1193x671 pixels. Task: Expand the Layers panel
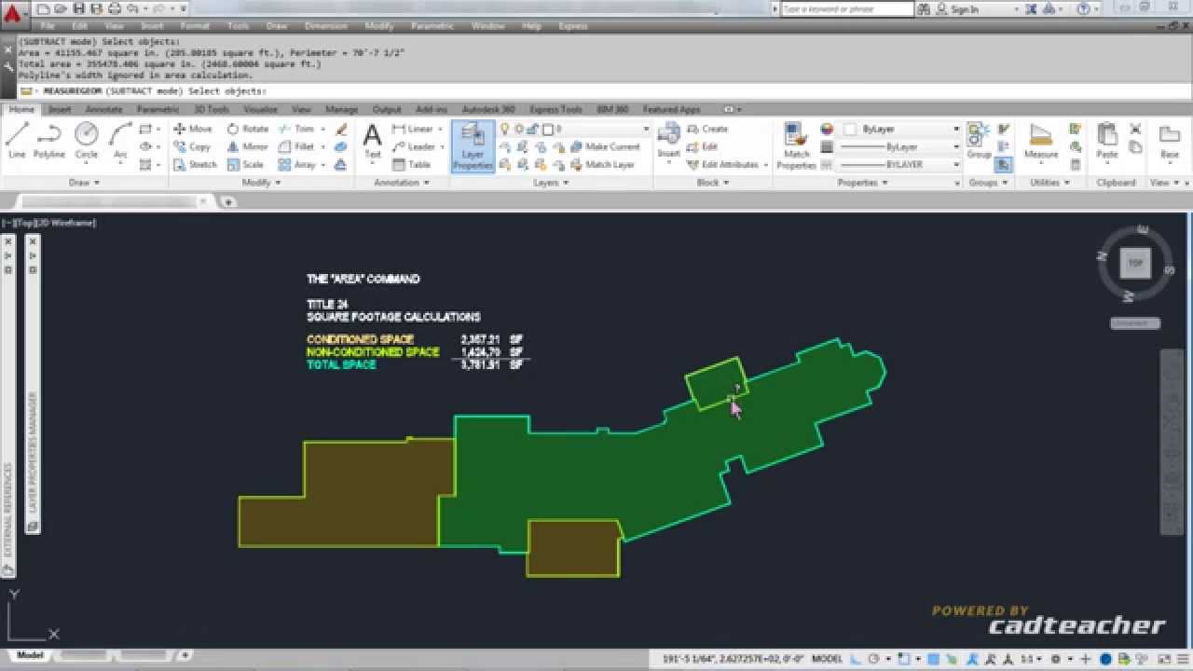[550, 183]
